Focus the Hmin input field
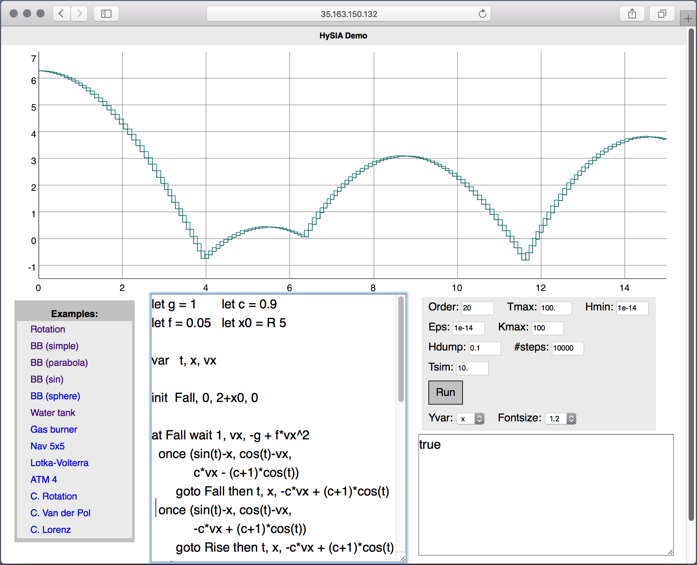 tap(632, 308)
